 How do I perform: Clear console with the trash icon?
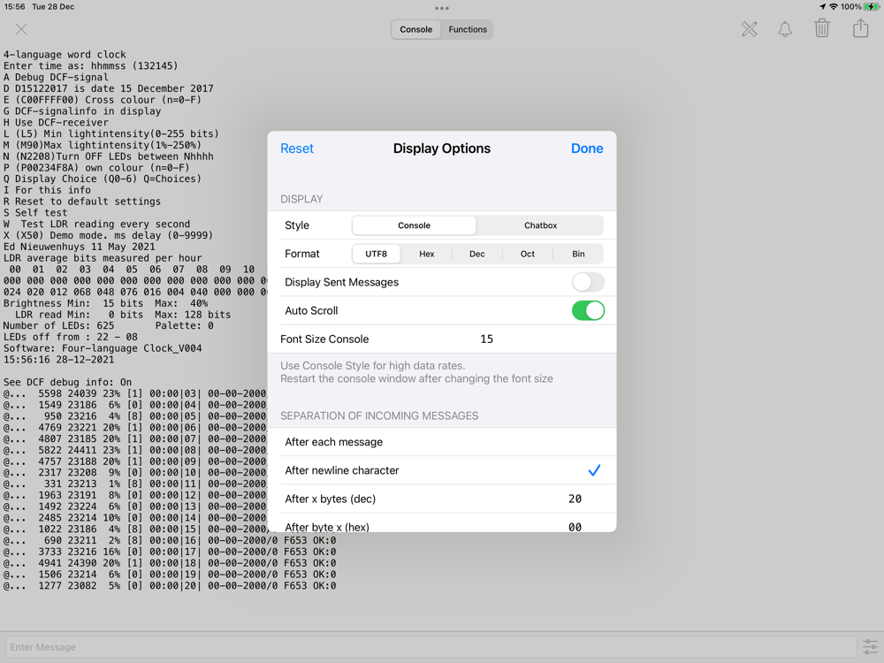(x=822, y=28)
